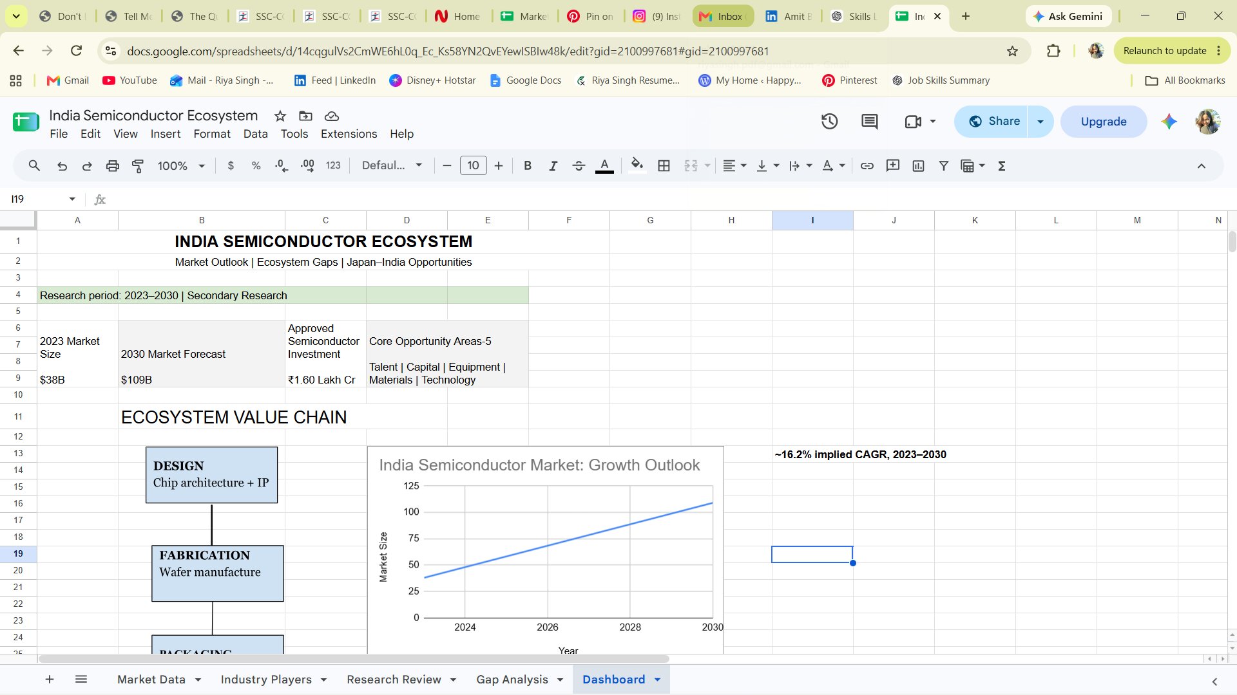Toggle strikethrough formatting
Screen dimensions: 1237x695
(x=579, y=166)
